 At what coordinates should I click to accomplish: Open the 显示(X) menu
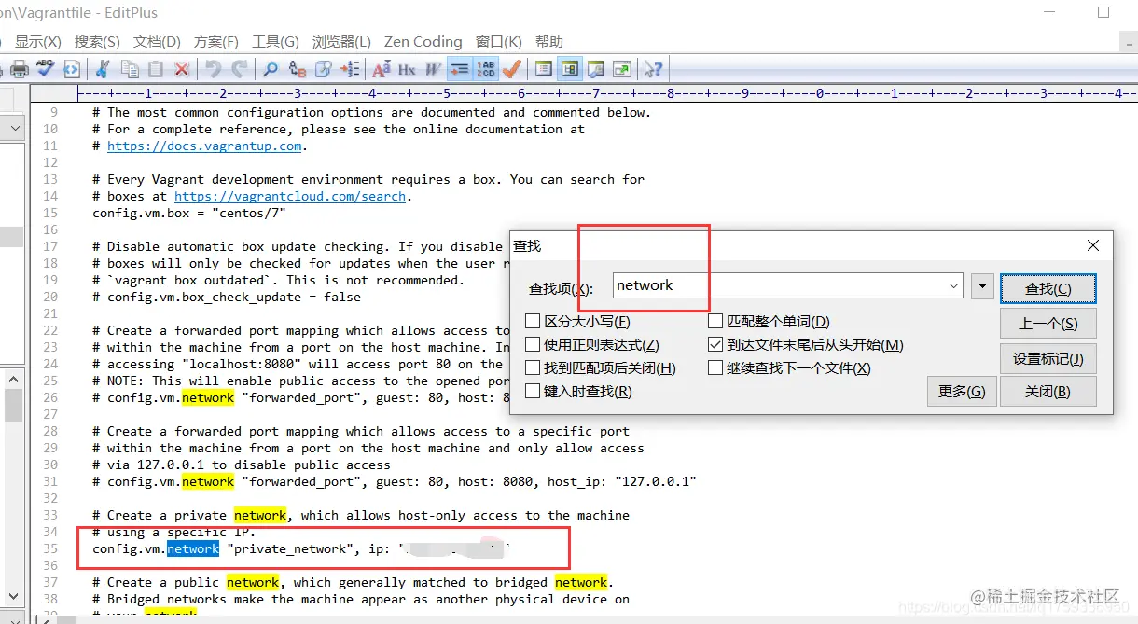click(38, 42)
